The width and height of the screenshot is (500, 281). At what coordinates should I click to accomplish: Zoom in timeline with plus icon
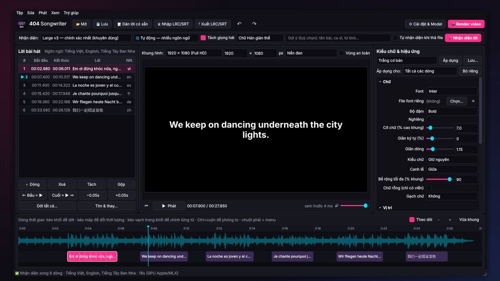pos(450,220)
